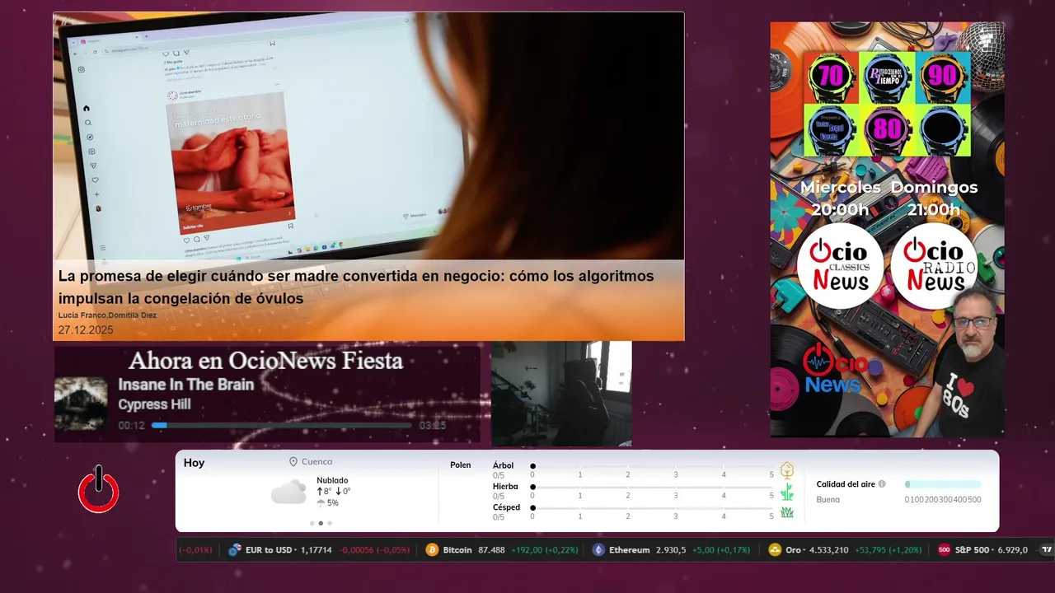
Task: Click the song progress bar
Action: tap(282, 425)
